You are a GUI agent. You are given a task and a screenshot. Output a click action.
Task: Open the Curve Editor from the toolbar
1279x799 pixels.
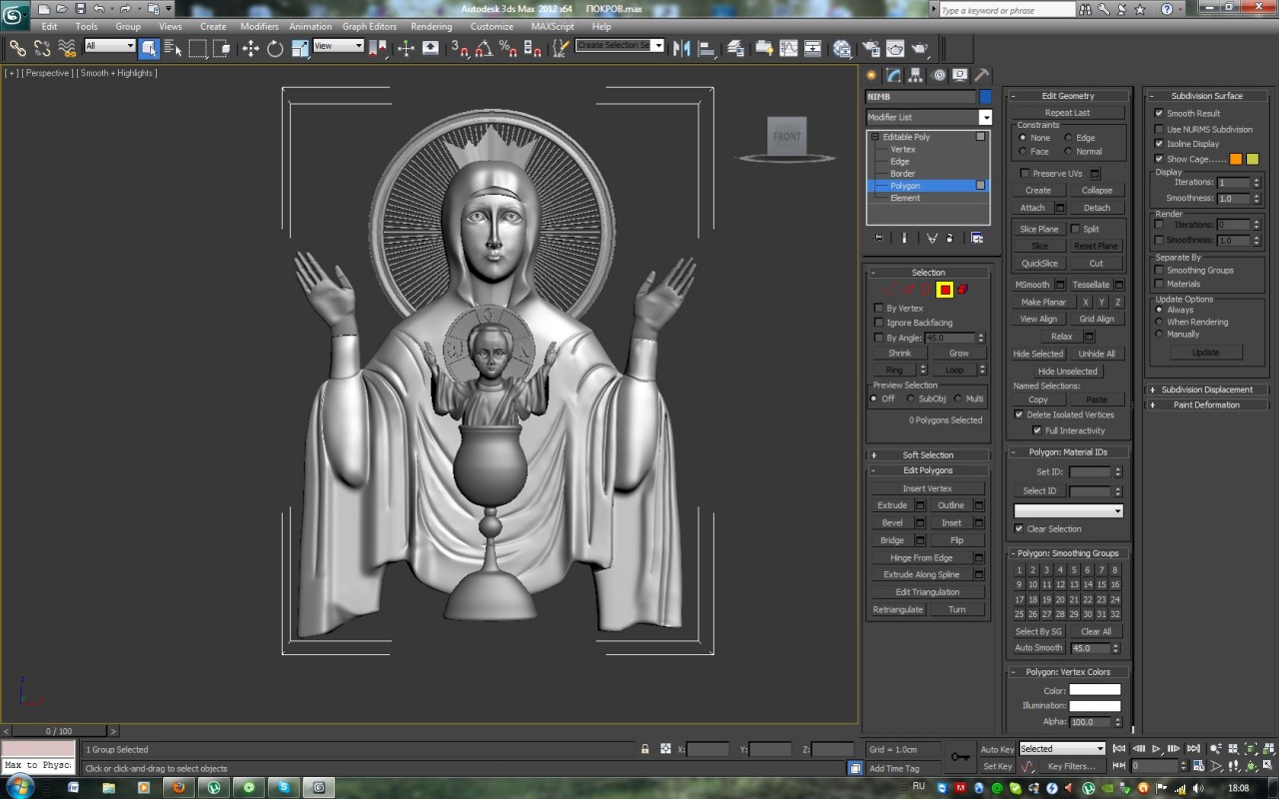[x=789, y=48]
